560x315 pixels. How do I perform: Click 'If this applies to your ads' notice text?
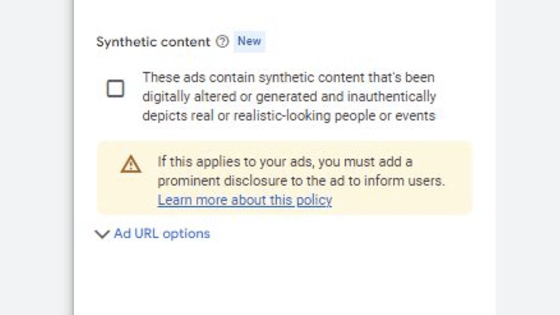pyautogui.click(x=285, y=162)
